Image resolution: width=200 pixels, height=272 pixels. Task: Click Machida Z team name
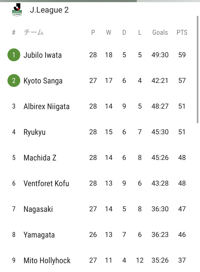tap(40, 158)
